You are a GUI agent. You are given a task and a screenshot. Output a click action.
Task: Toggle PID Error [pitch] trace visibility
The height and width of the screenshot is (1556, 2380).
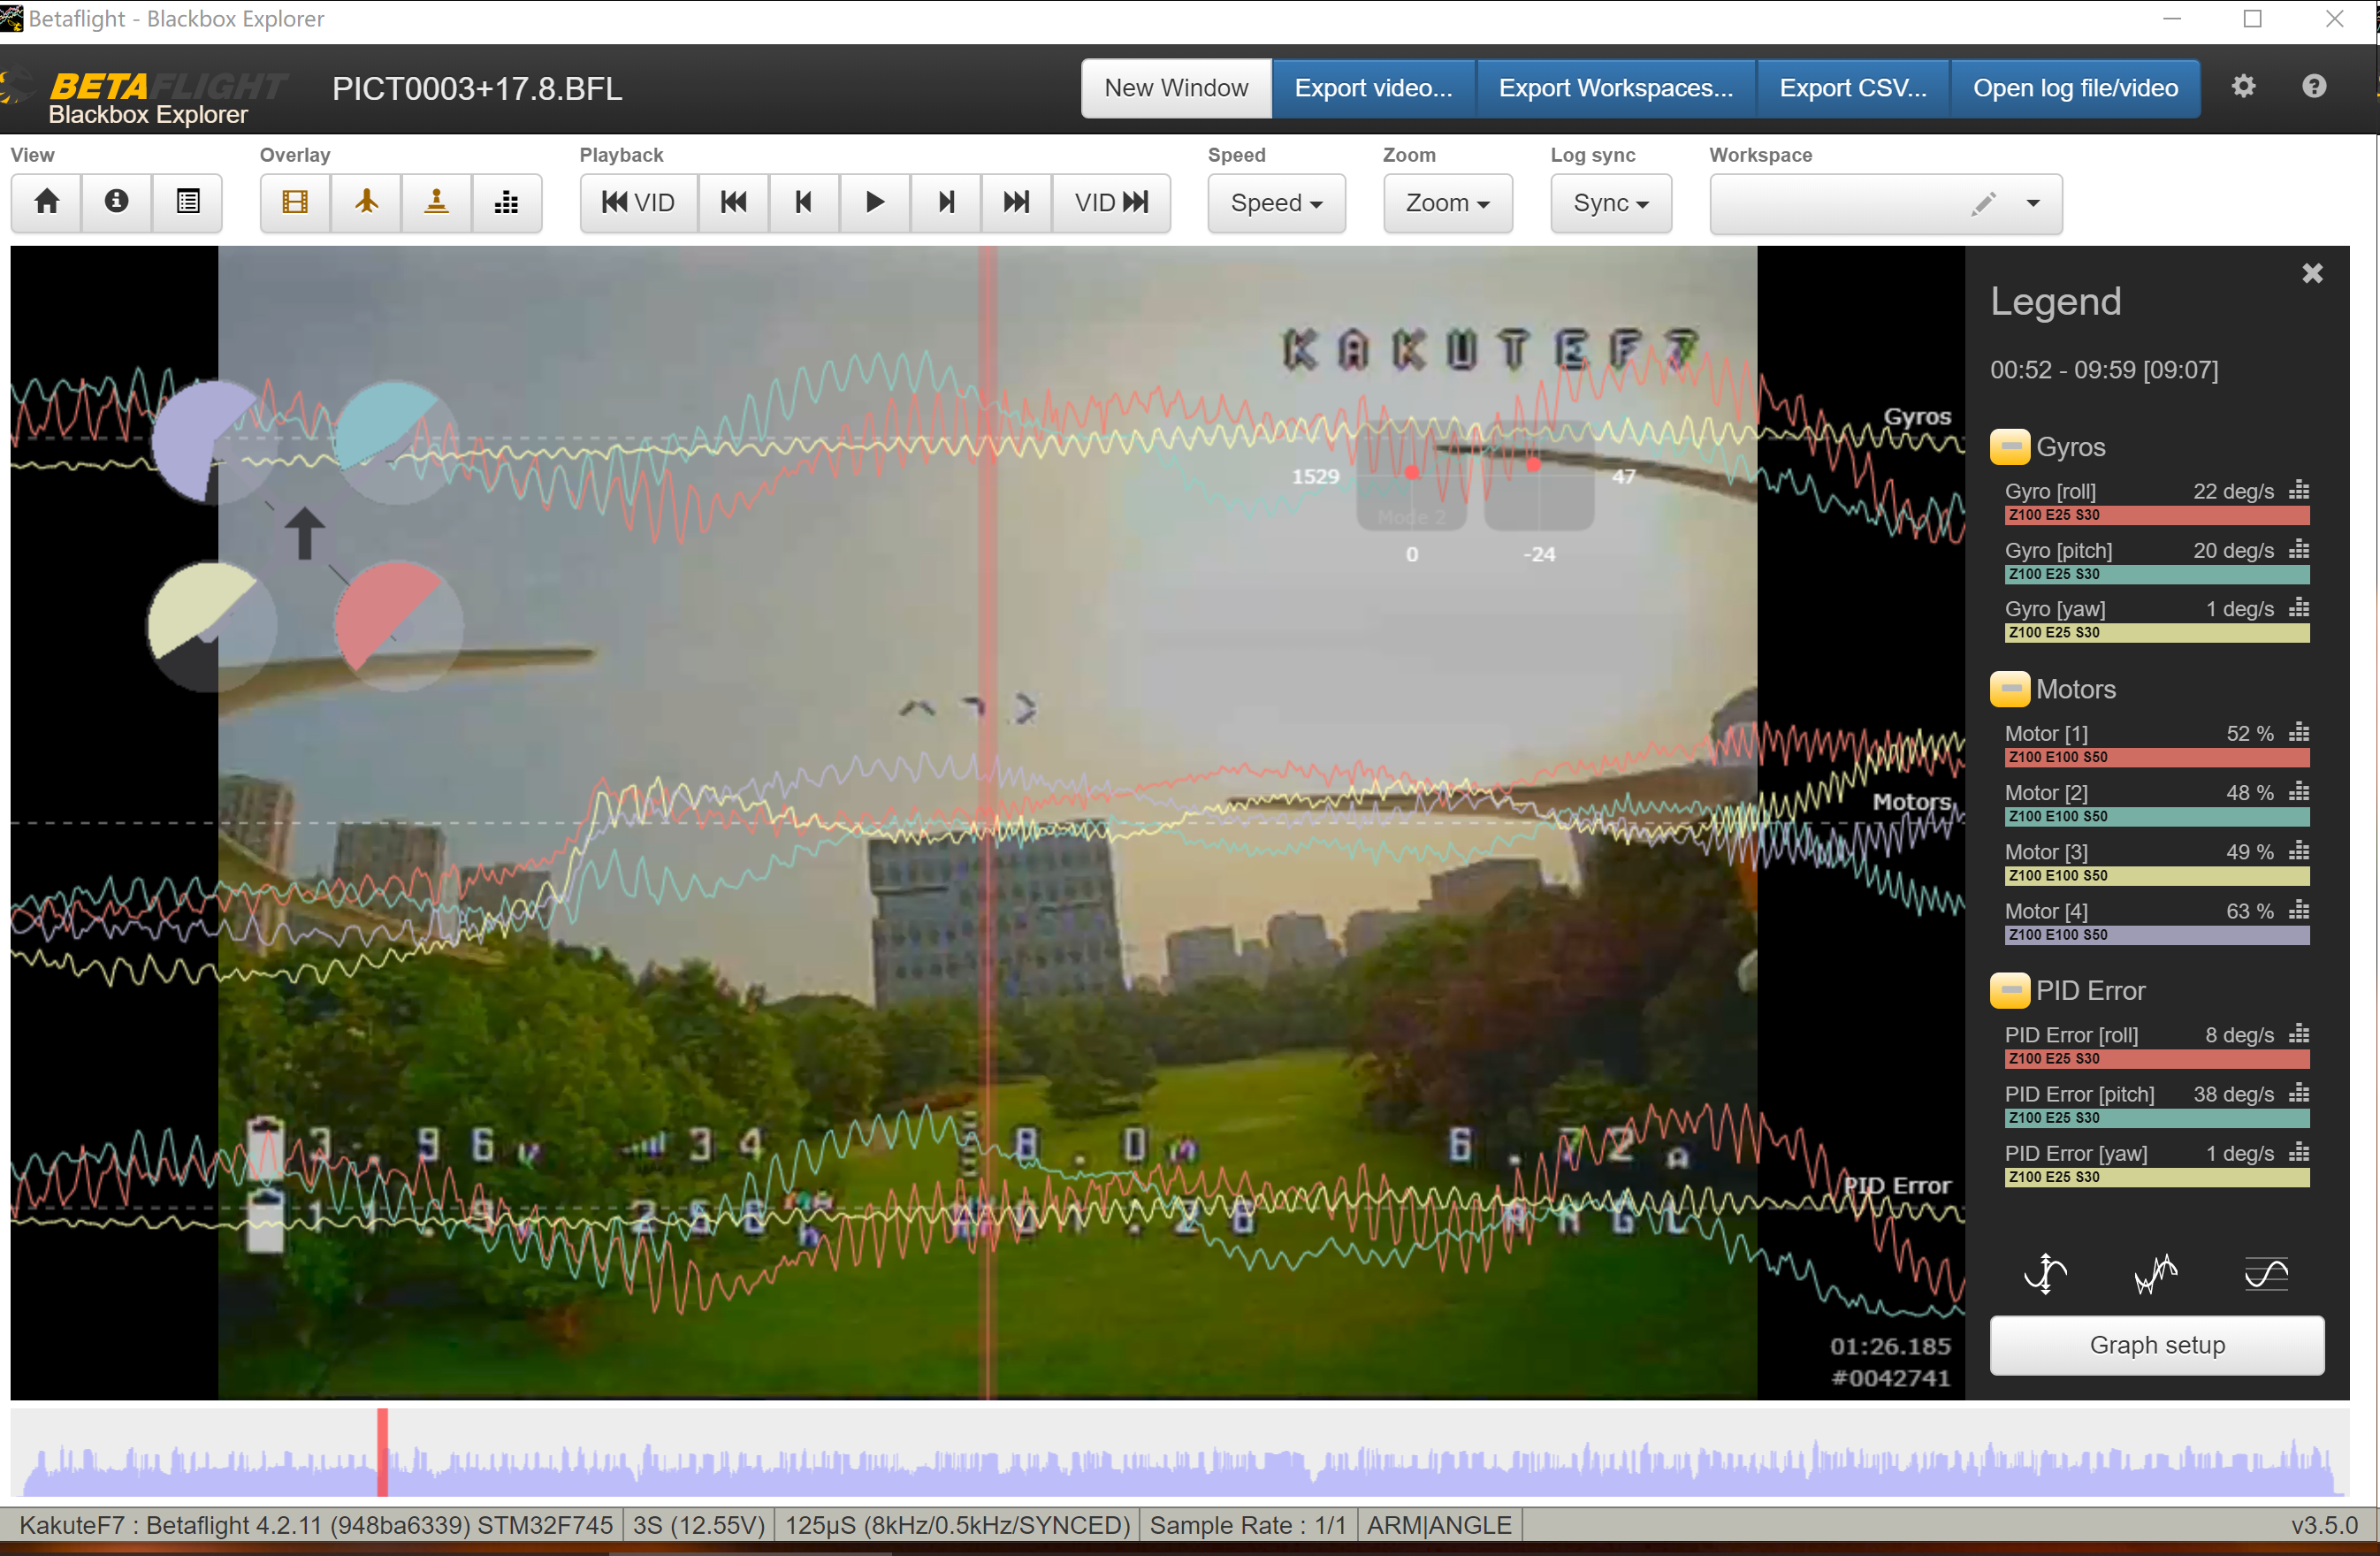[x=2079, y=1094]
